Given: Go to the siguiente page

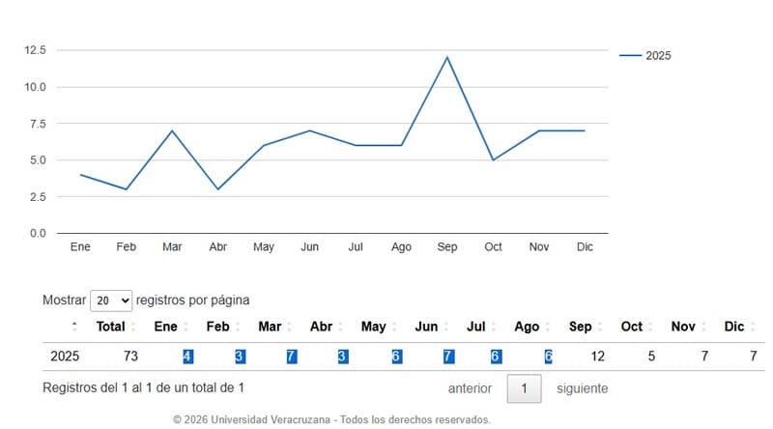Looking at the screenshot, I should (x=583, y=388).
